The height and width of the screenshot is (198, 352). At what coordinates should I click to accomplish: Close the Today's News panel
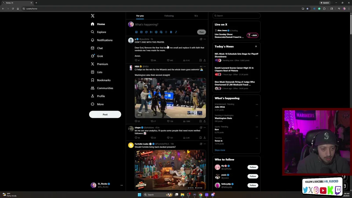click(x=256, y=46)
